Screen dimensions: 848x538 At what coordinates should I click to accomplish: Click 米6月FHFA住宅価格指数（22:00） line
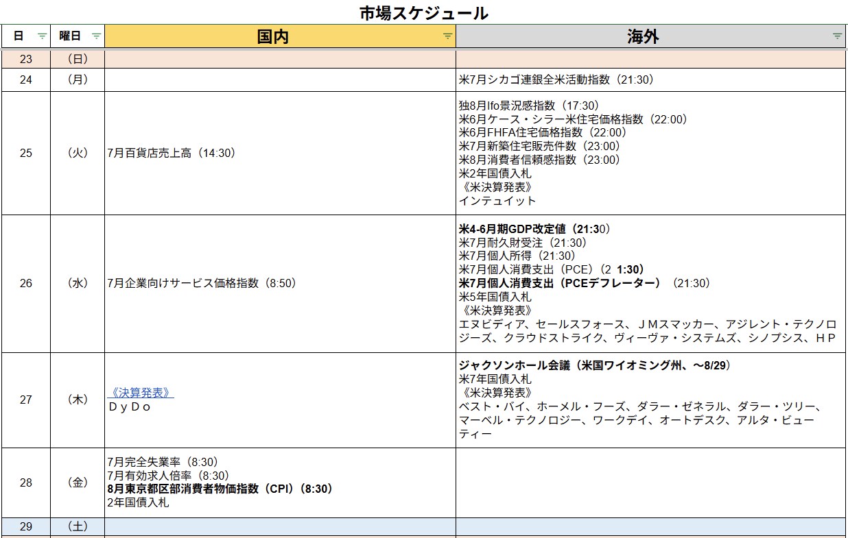543,133
